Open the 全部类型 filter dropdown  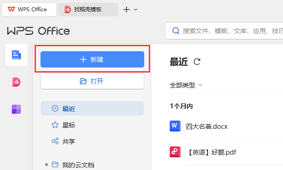click(186, 85)
